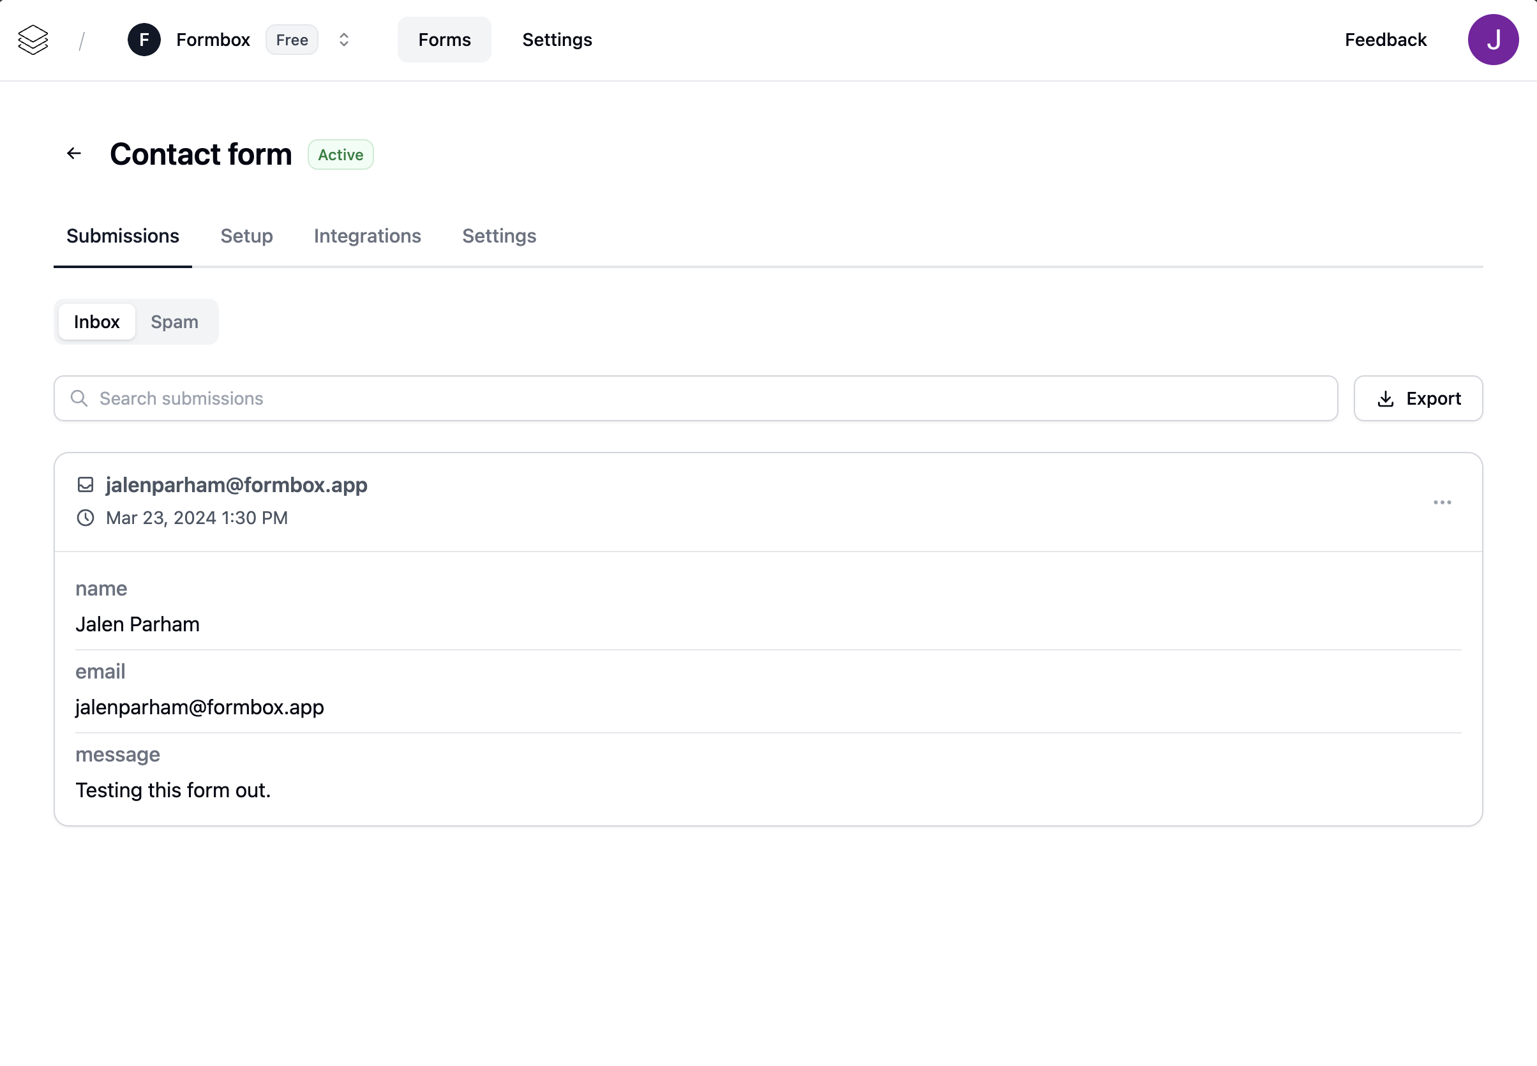1537x1066 pixels.
Task: Open the Integrations tab
Action: tap(367, 236)
